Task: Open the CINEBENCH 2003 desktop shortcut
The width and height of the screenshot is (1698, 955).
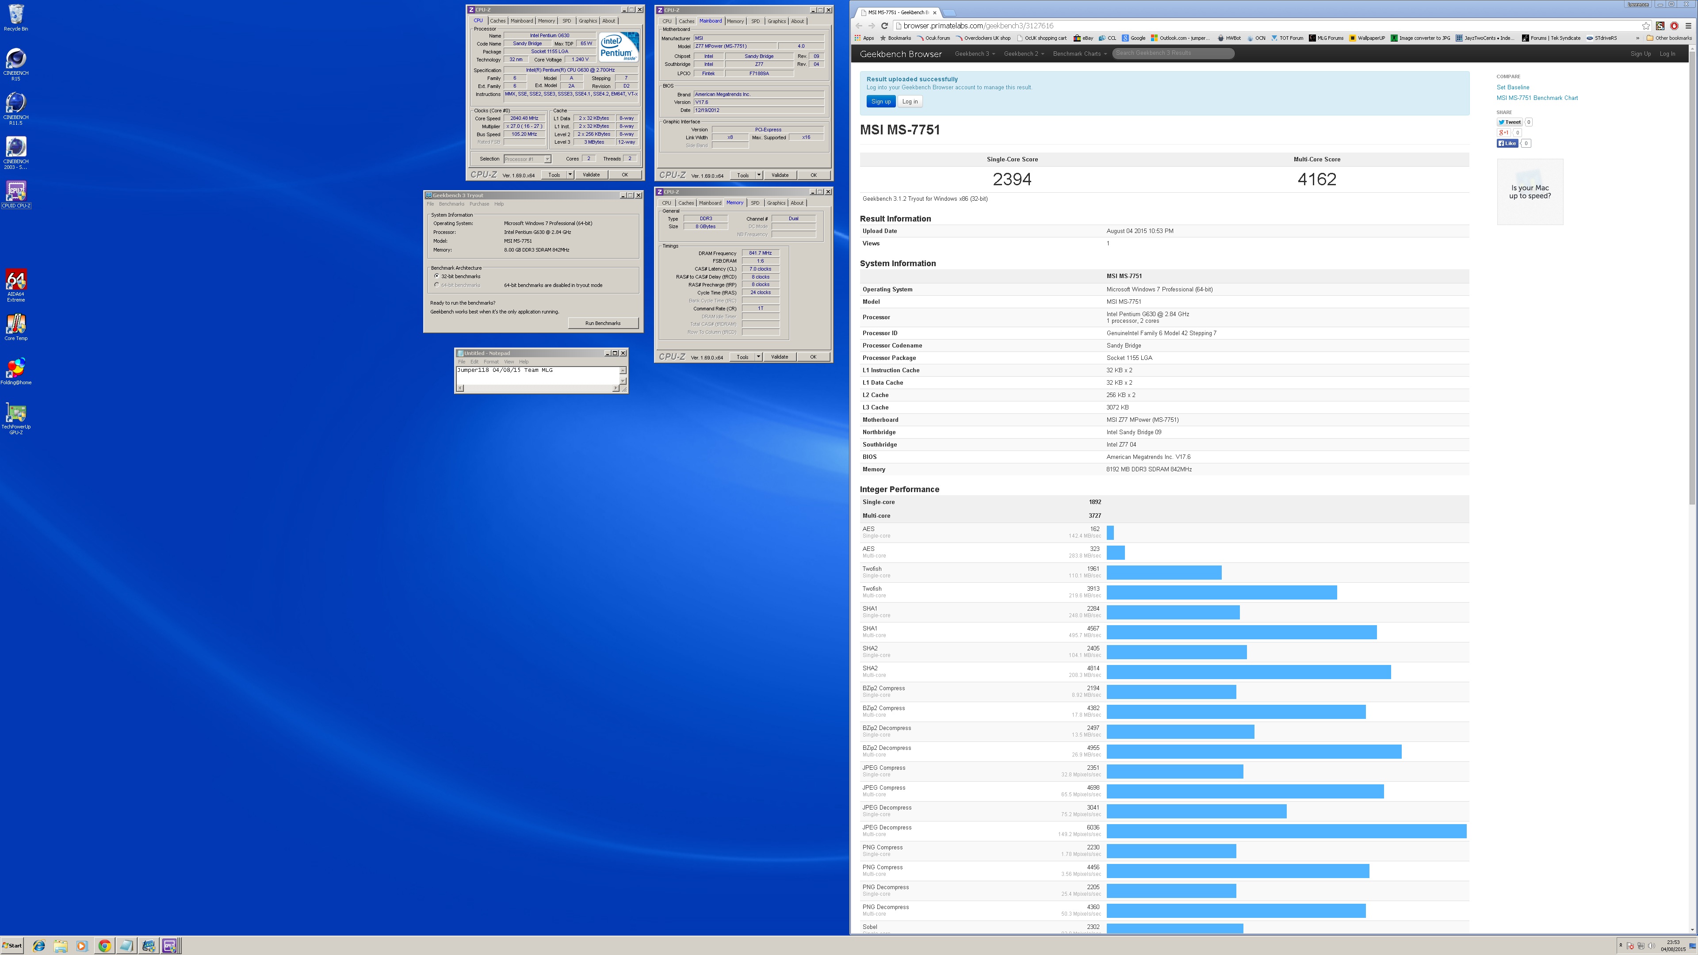Action: coord(16,152)
